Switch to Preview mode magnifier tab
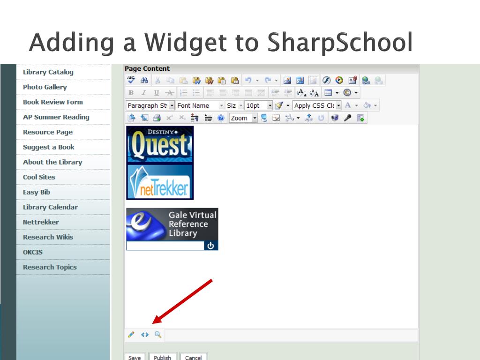Image resolution: width=480 pixels, height=360 pixels. pos(158,335)
